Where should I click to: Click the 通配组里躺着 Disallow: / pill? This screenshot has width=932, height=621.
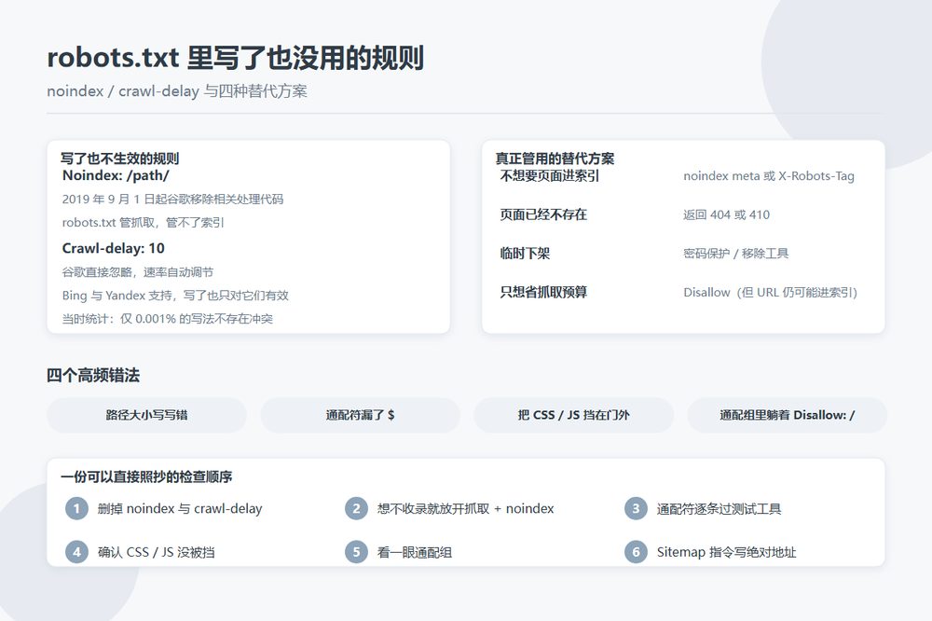[787, 415]
